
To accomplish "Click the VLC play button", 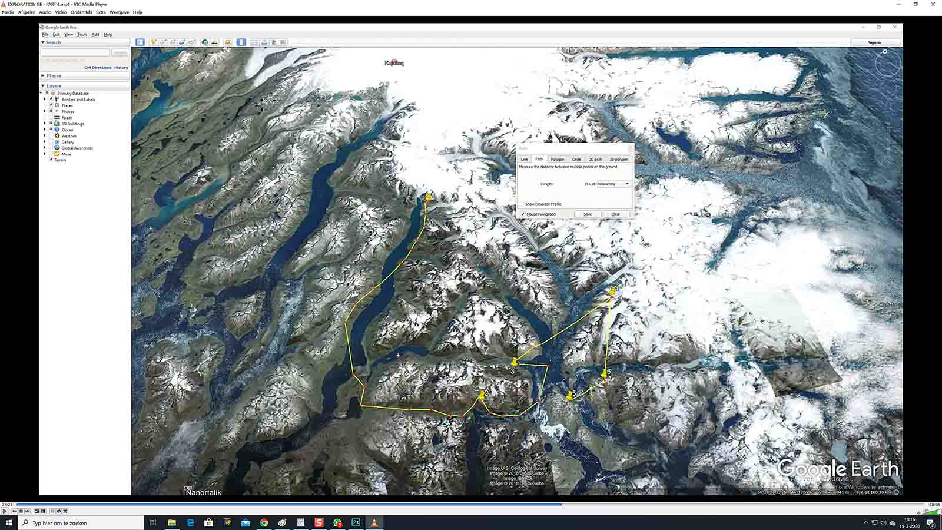I will (x=5, y=511).
